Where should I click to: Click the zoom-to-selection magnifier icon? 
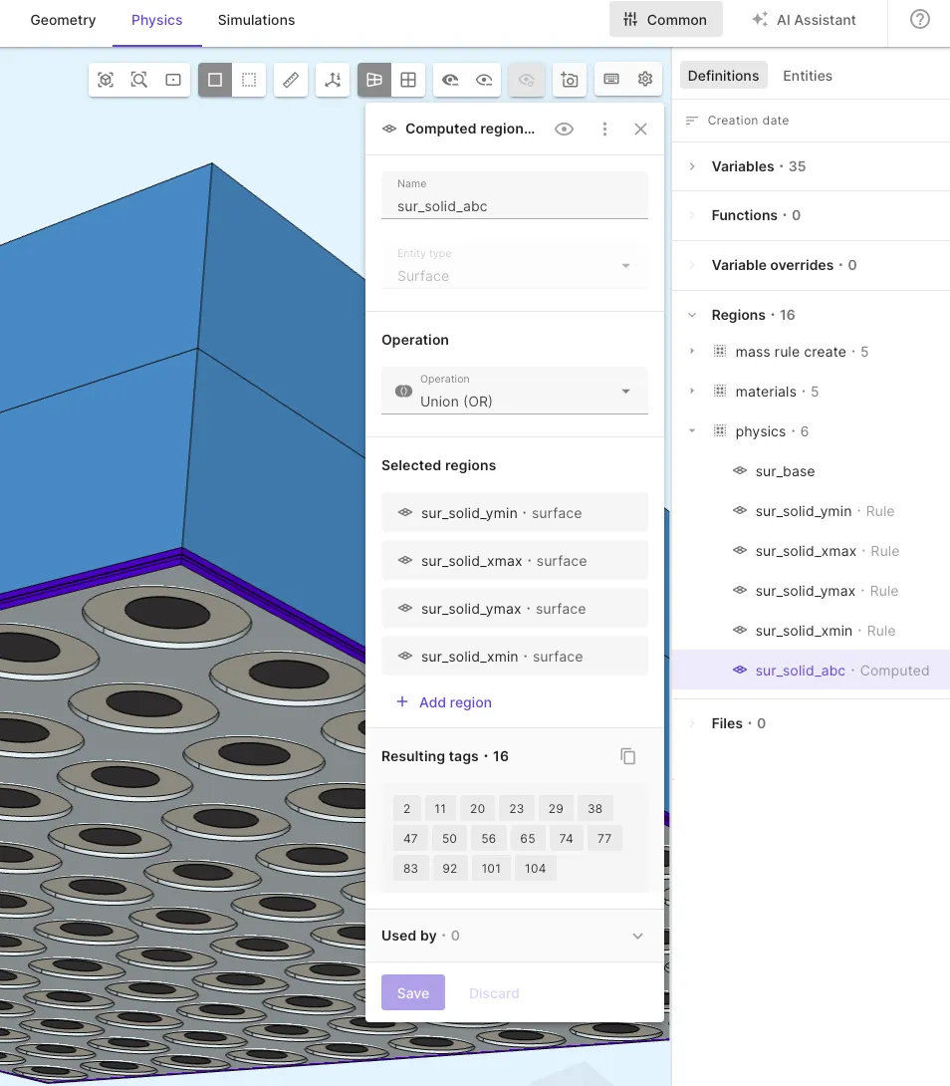139,80
